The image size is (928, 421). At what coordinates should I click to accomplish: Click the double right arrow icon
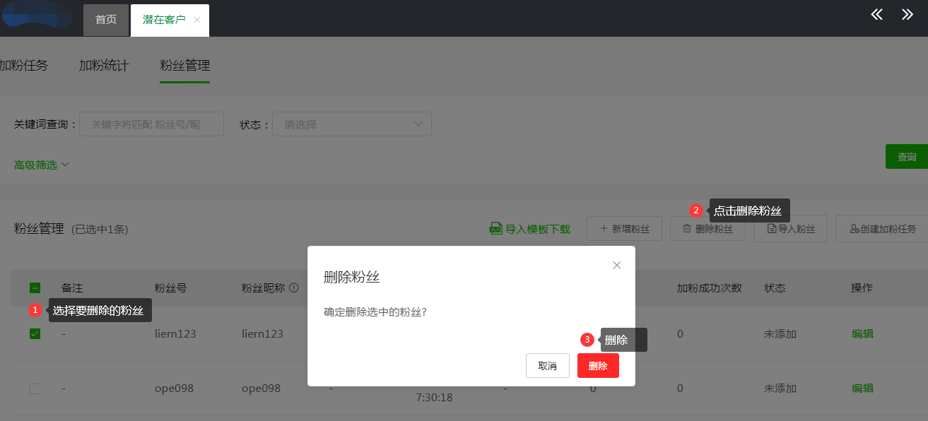pos(907,15)
